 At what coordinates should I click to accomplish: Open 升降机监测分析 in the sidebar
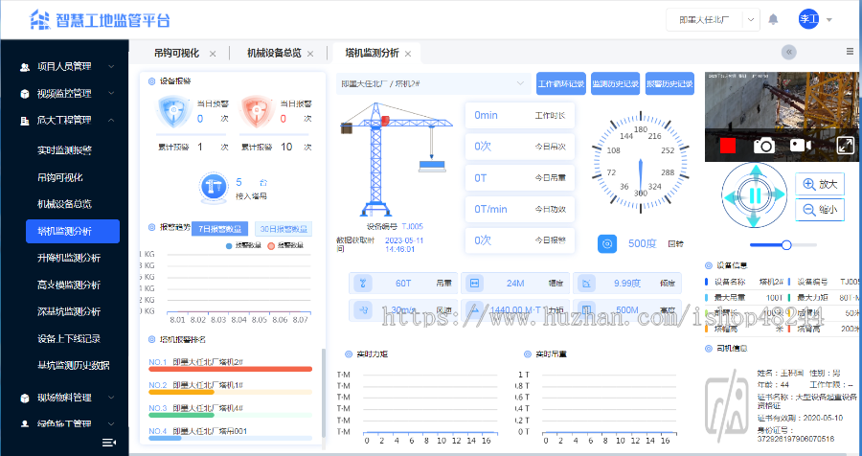(x=69, y=258)
